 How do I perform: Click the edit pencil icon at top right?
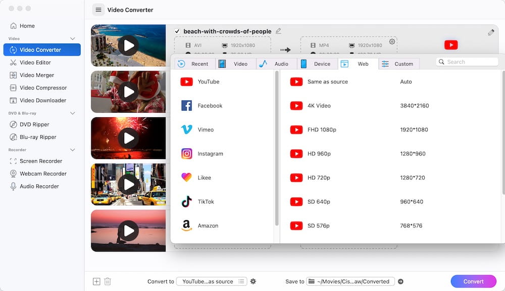pyautogui.click(x=491, y=32)
